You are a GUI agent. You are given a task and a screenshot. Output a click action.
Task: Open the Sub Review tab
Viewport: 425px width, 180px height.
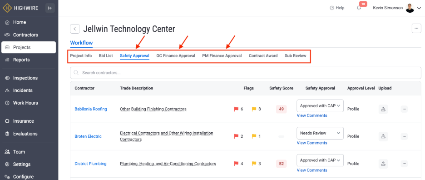(x=296, y=55)
